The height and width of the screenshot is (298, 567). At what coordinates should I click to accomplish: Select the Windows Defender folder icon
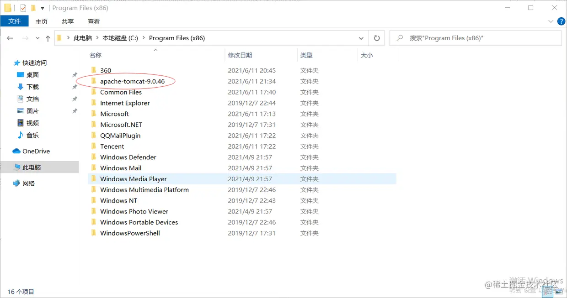point(93,157)
